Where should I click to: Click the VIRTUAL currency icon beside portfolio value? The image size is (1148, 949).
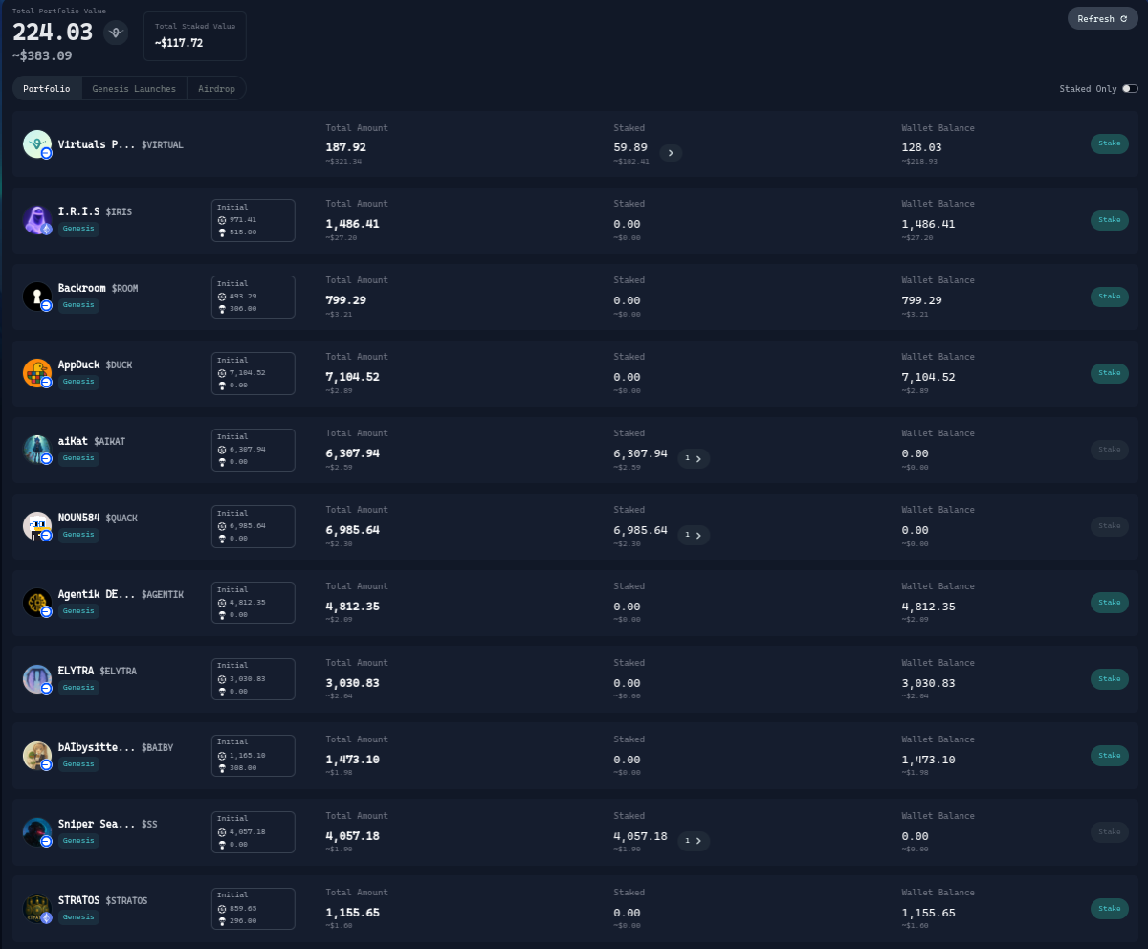click(117, 33)
